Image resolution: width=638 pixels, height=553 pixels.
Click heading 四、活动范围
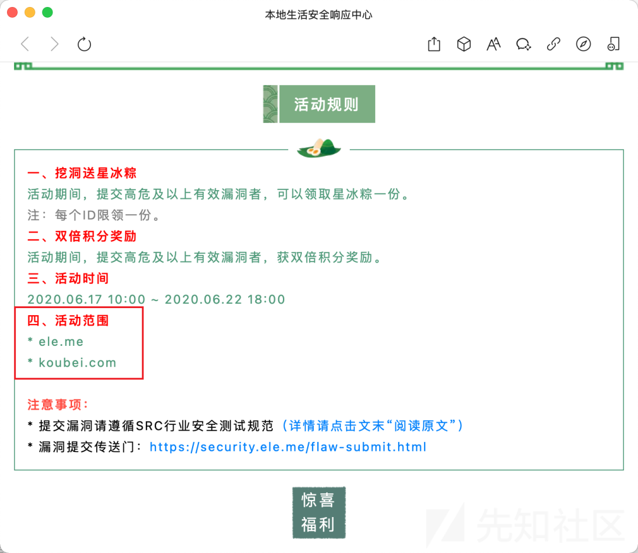pyautogui.click(x=68, y=320)
